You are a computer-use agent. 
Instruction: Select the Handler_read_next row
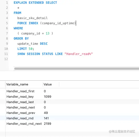click(69, 107)
